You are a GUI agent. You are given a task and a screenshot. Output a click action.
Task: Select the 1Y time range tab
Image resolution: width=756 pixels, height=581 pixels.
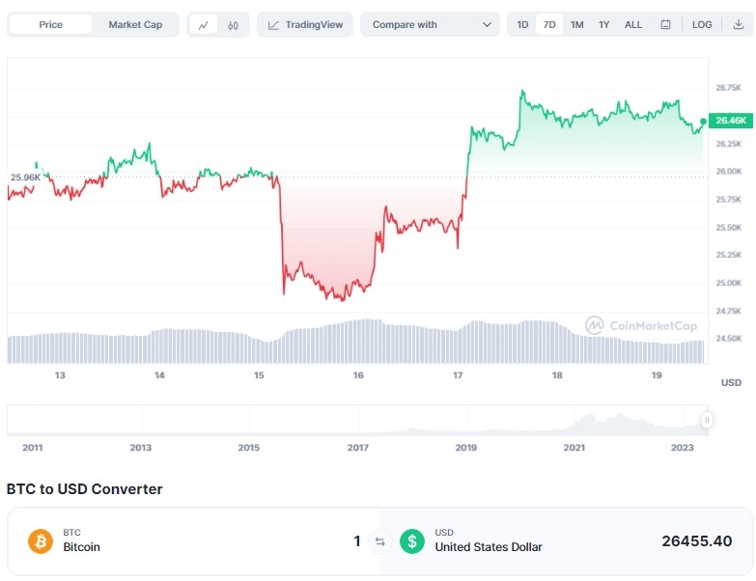[x=603, y=24]
